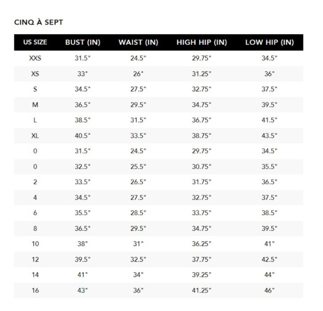Click the XXS size row label
This screenshot has width=323, height=311.
(x=35, y=59)
